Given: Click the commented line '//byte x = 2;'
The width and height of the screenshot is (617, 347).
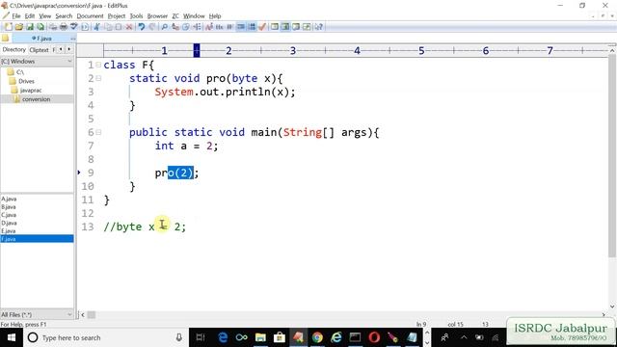Looking at the screenshot, I should tap(145, 227).
